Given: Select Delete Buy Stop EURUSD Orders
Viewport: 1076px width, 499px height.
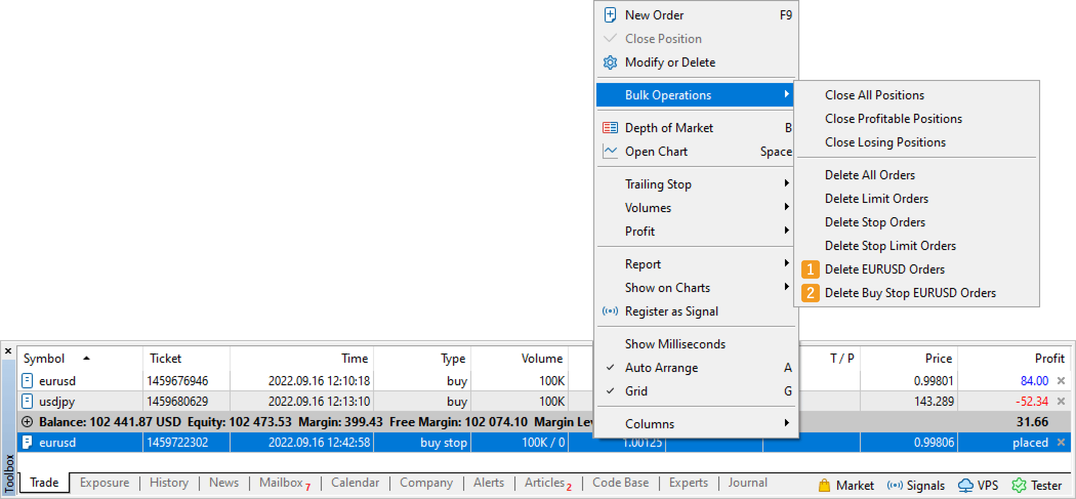Looking at the screenshot, I should click(x=910, y=293).
